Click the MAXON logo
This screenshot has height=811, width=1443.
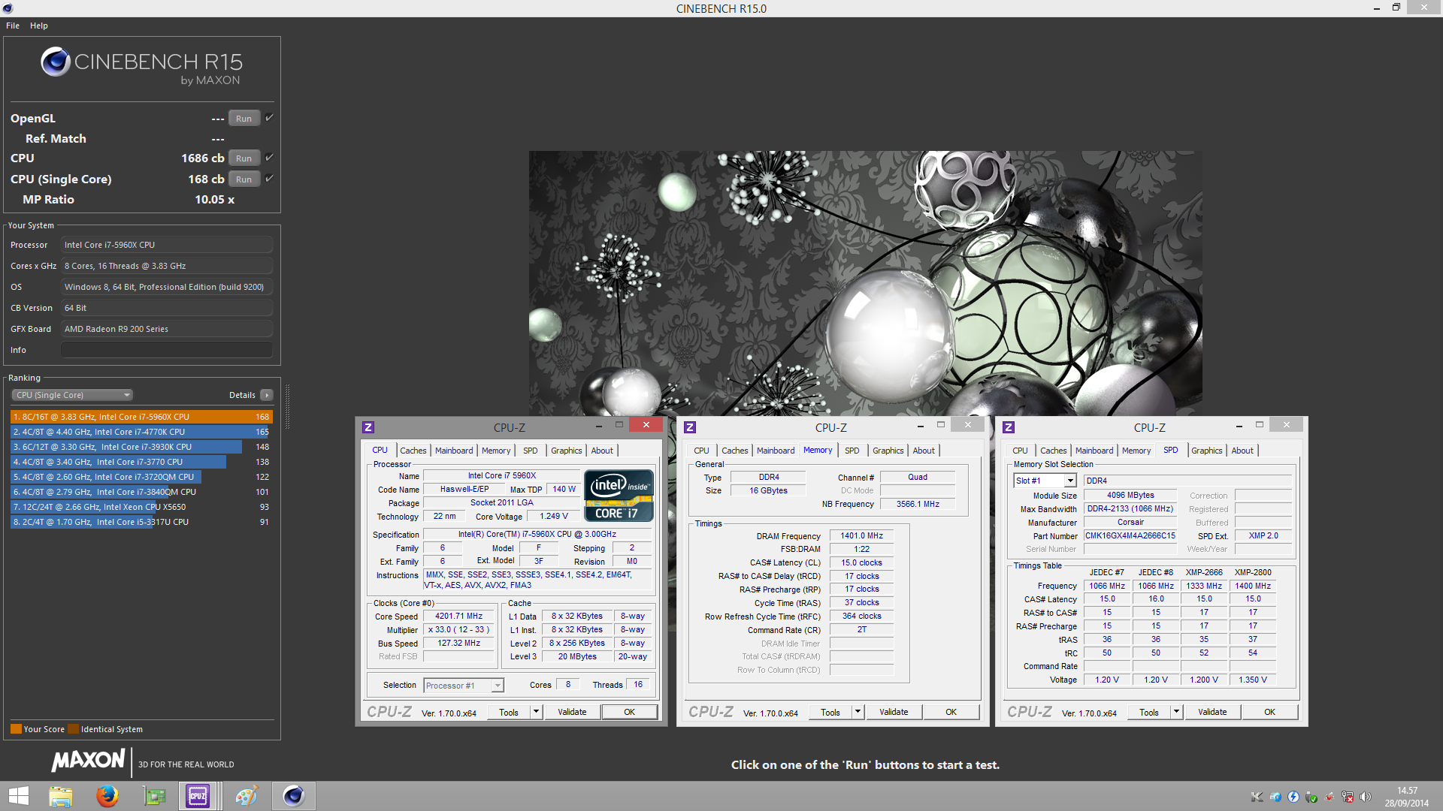pyautogui.click(x=88, y=760)
